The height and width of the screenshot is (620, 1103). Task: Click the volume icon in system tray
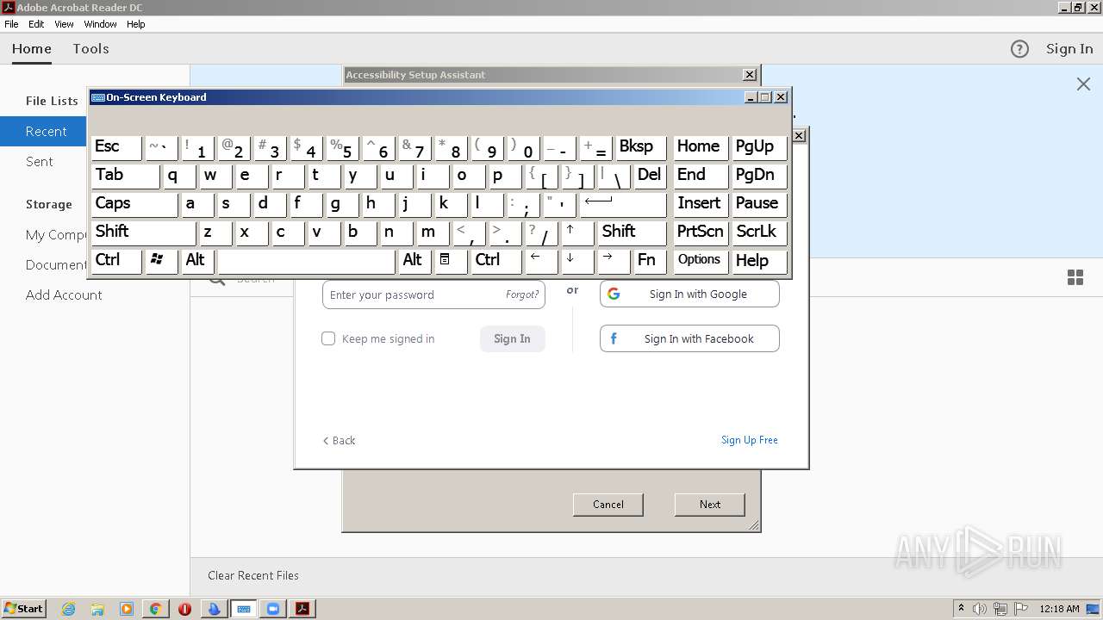pyautogui.click(x=980, y=609)
